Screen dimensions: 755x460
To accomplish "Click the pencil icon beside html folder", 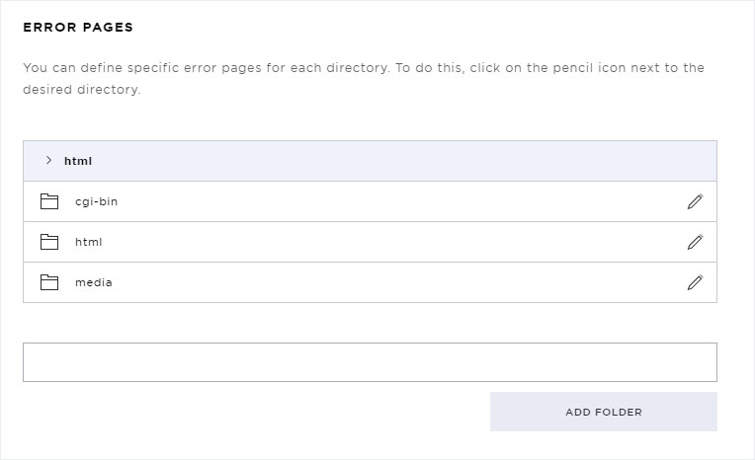I will (695, 242).
